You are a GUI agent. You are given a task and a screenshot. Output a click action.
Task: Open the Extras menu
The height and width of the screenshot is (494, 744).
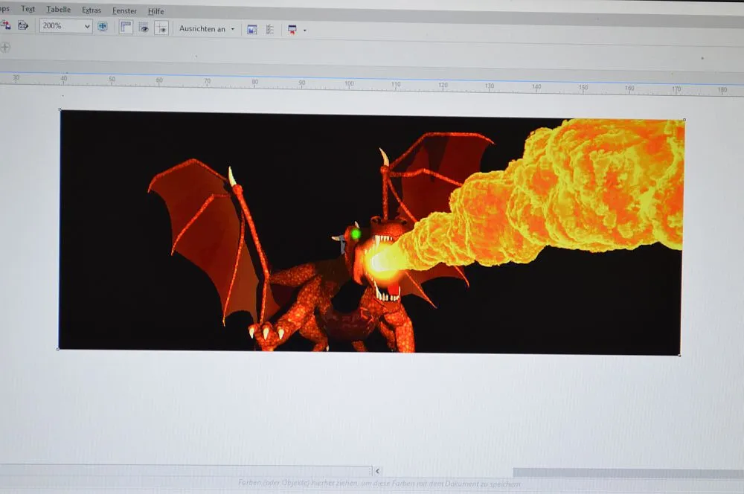tap(92, 10)
